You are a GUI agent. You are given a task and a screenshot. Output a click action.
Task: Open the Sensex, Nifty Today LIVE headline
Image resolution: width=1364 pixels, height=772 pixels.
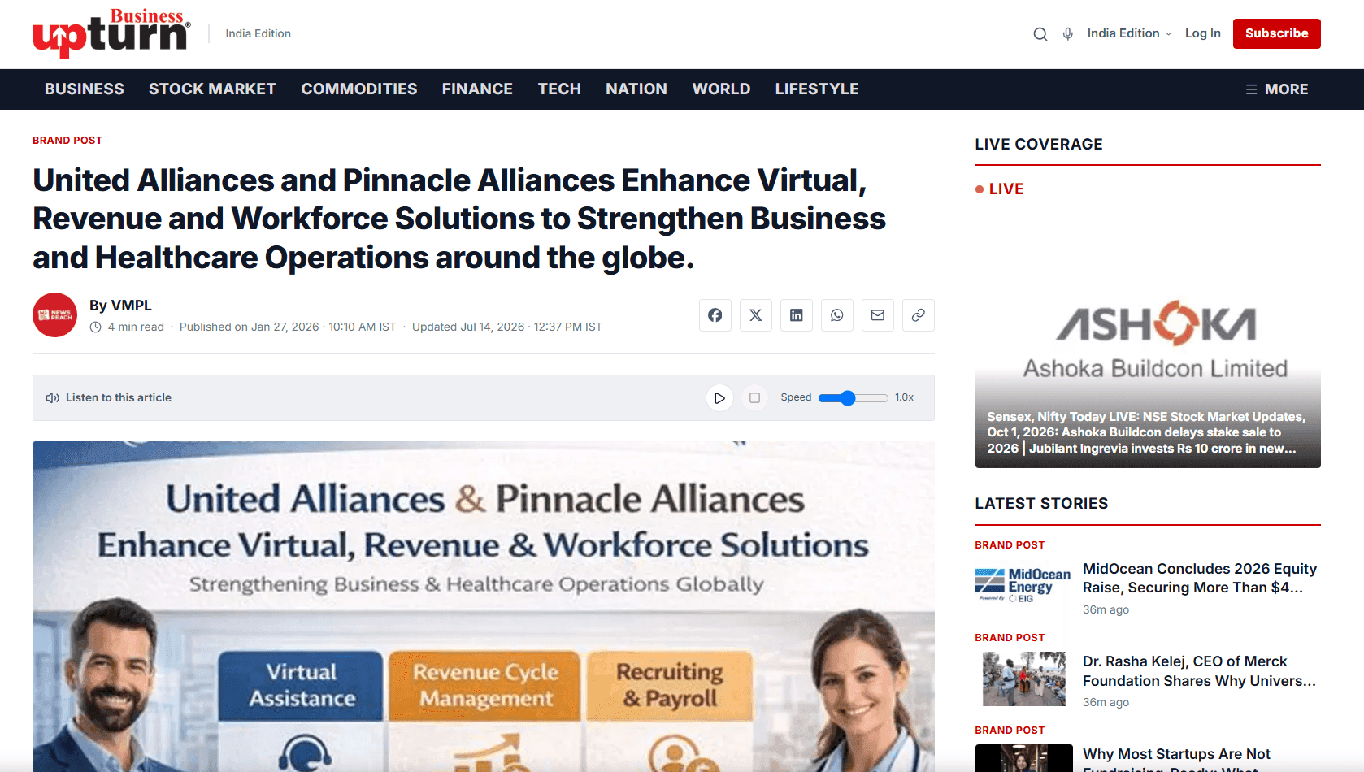(1146, 432)
